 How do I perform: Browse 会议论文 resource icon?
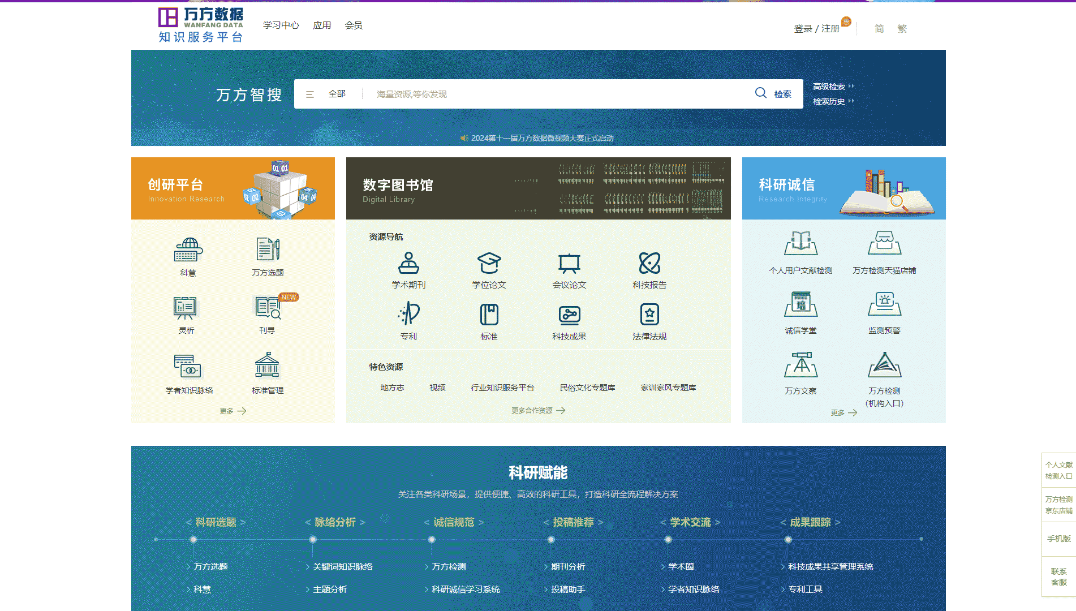point(569,263)
